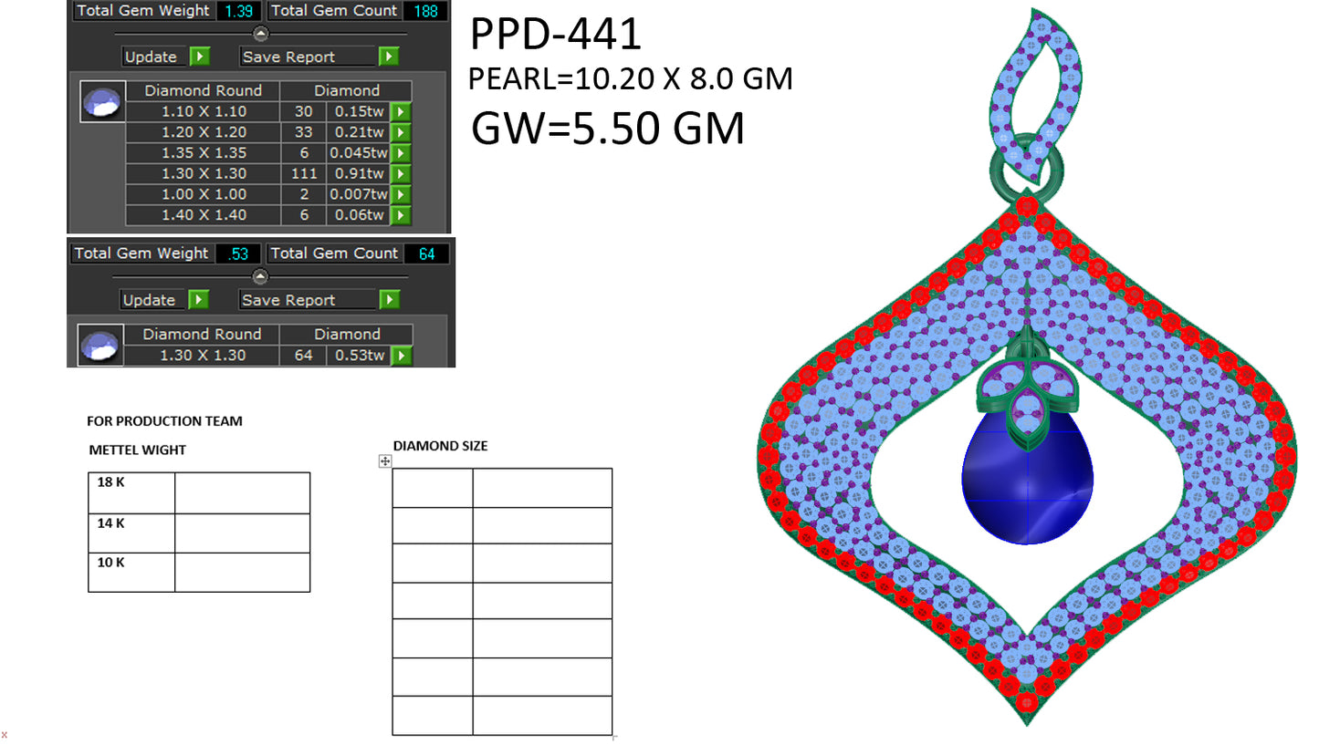Viewport: 1319px width, 745px height.
Task: Select the Total Gem Count value 188
Action: click(x=425, y=11)
